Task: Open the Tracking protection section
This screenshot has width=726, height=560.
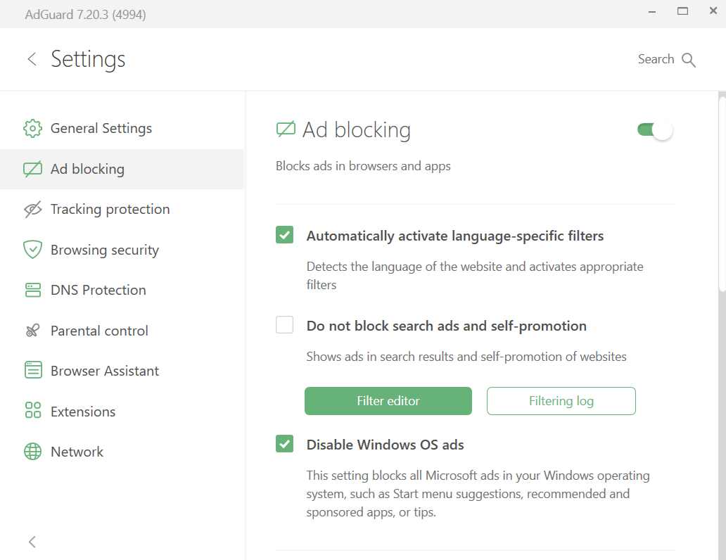Action: pos(122,210)
